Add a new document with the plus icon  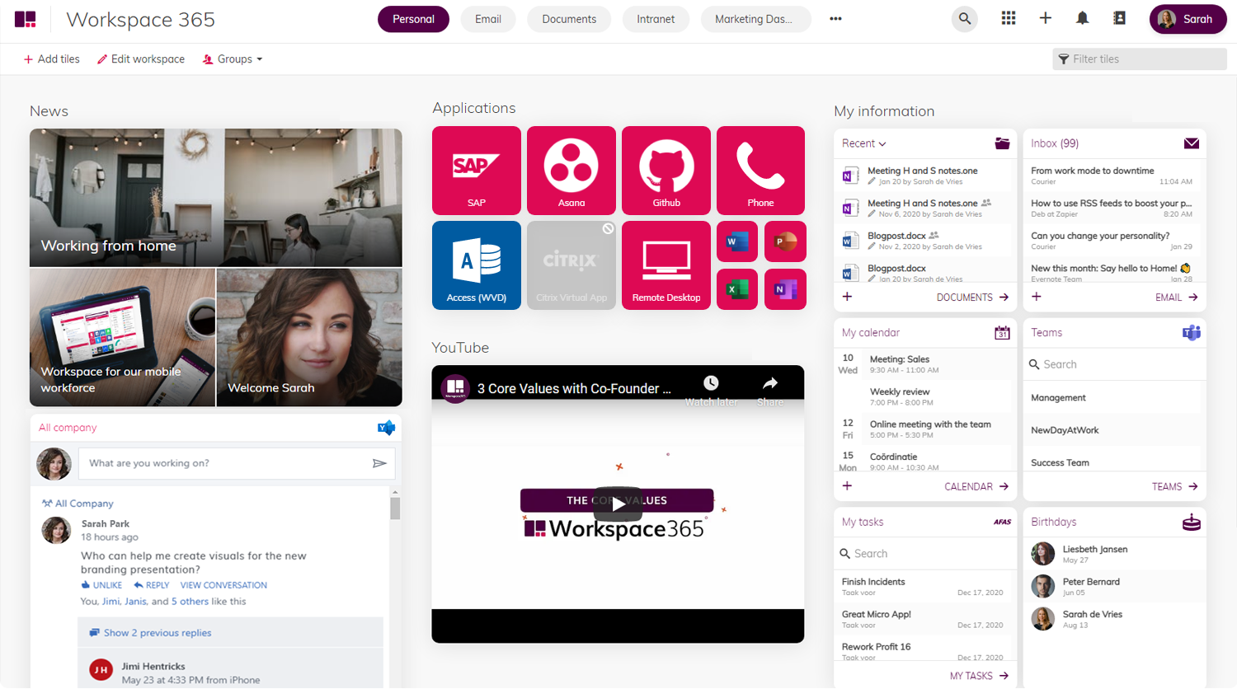point(847,297)
